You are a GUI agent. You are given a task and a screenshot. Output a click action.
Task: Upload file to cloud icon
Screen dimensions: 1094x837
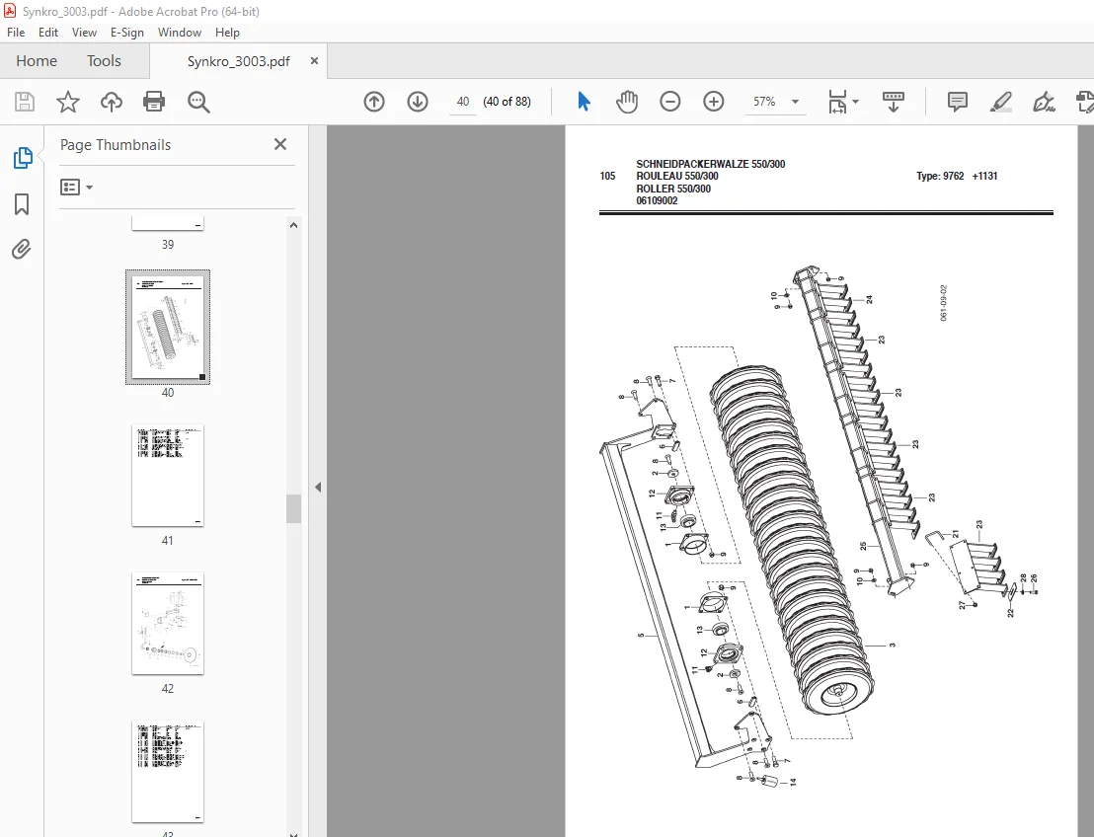click(111, 102)
